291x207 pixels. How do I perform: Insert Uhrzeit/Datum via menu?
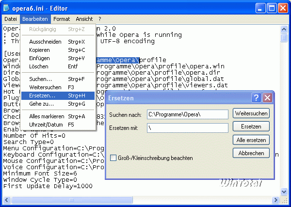[58, 125]
